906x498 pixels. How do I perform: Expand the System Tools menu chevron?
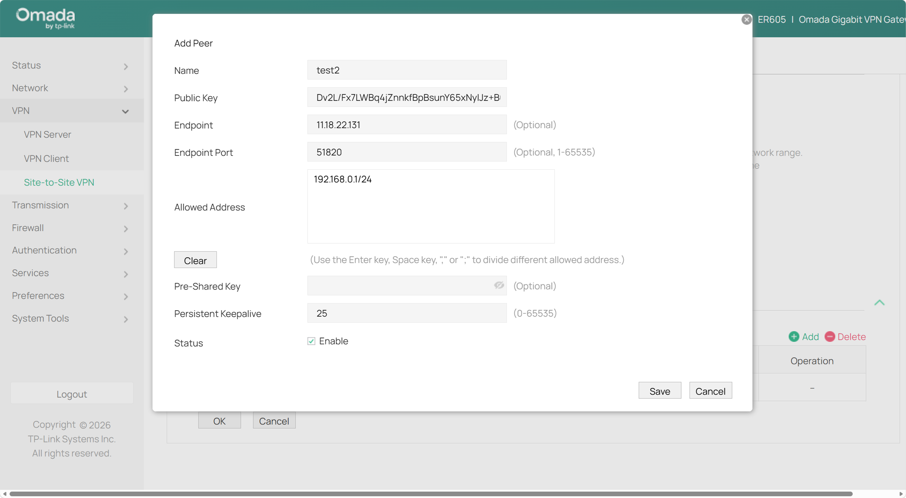126,320
